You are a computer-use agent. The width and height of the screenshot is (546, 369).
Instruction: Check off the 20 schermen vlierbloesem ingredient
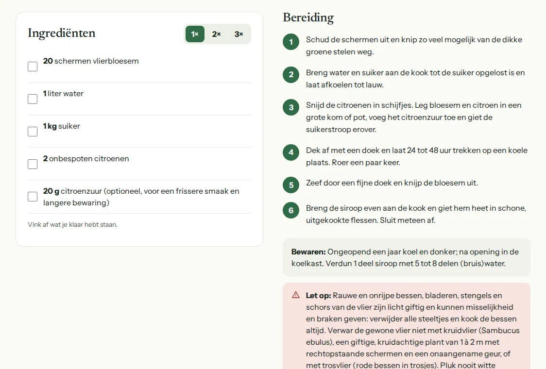point(33,67)
